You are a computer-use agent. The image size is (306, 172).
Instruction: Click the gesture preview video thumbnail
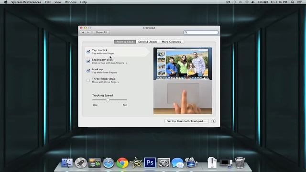point(183,81)
